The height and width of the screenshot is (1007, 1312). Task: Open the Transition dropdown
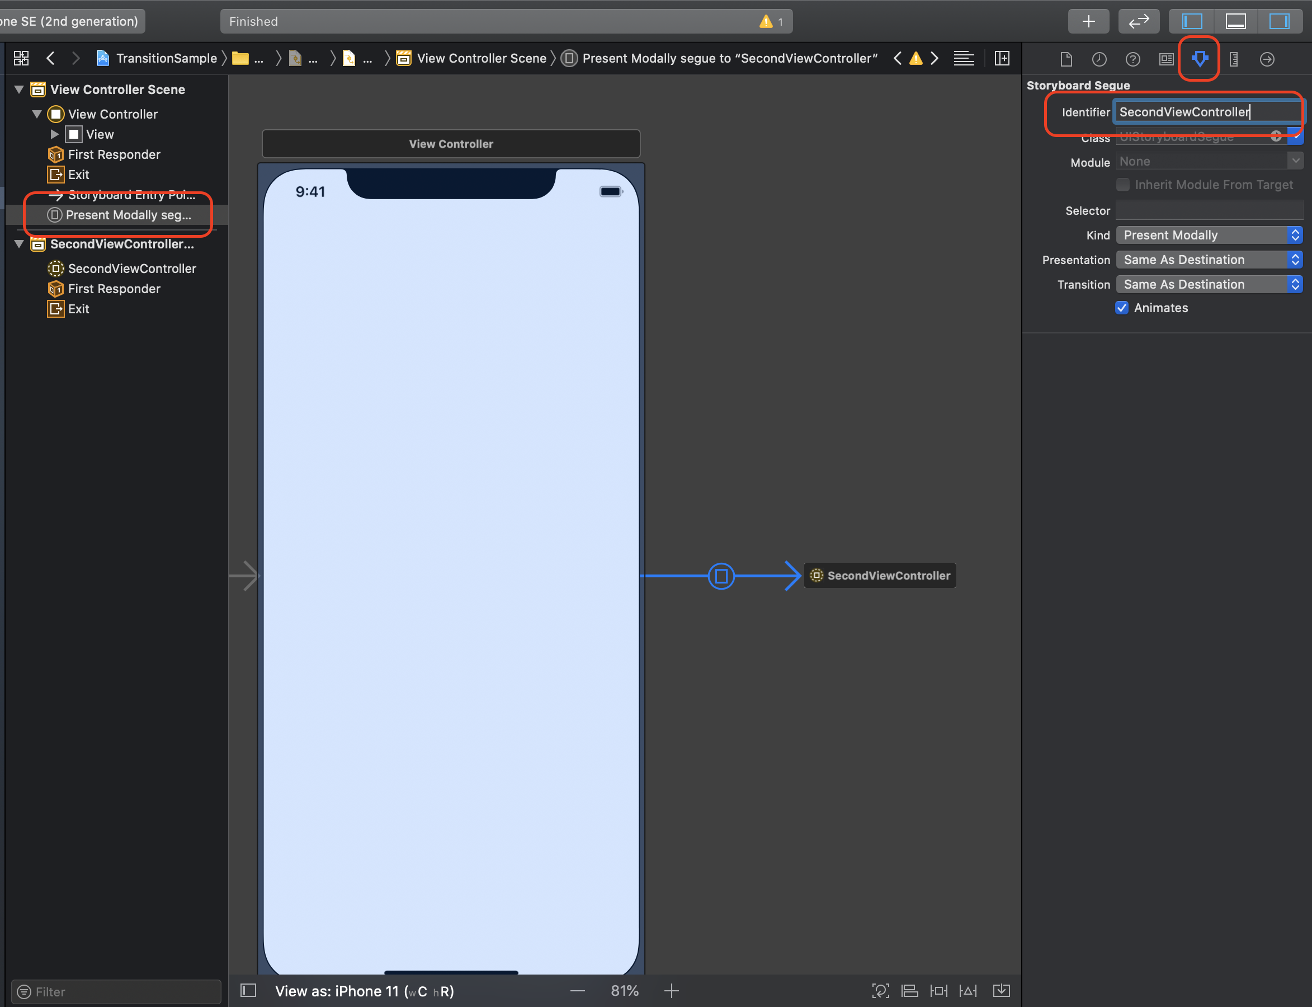point(1209,284)
